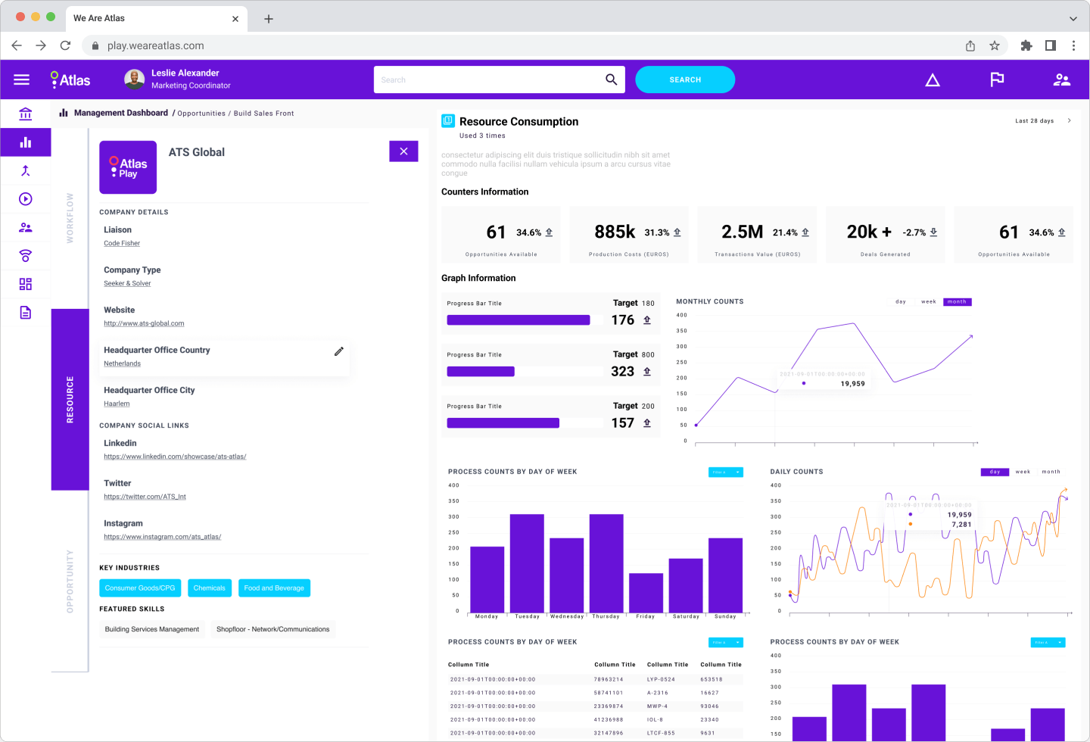Open the hamburger menu

[21, 79]
